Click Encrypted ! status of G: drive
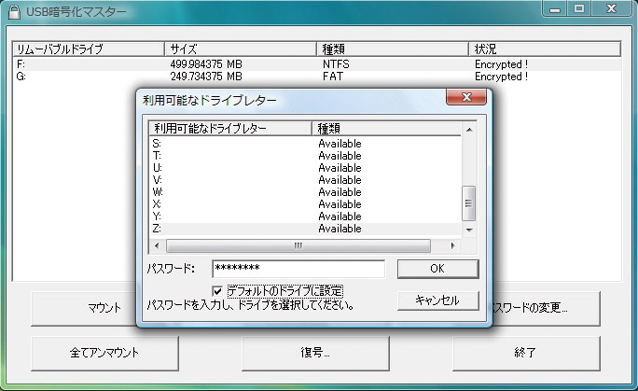The width and height of the screenshot is (638, 391). coord(501,77)
